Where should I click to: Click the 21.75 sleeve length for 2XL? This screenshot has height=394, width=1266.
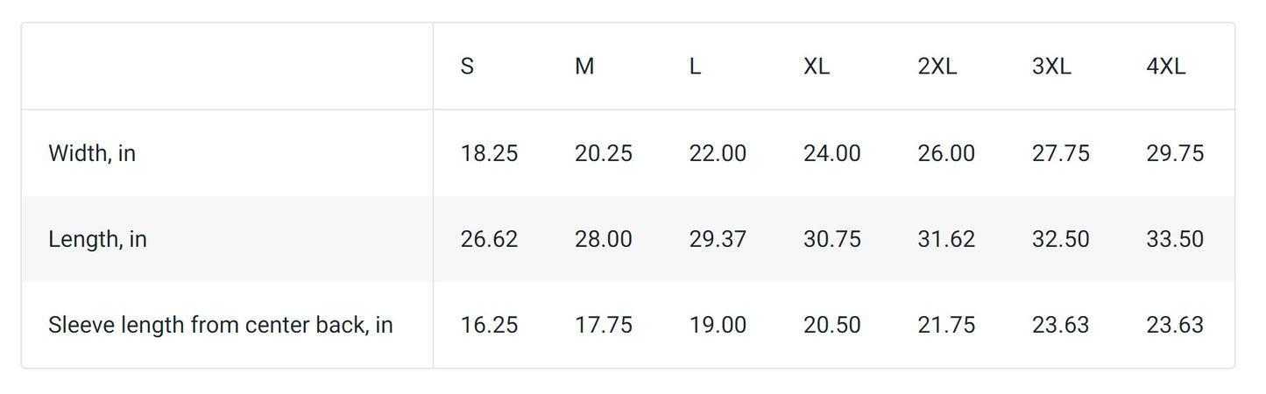tap(946, 325)
